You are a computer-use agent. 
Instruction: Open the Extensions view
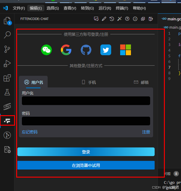[x=7, y=78]
